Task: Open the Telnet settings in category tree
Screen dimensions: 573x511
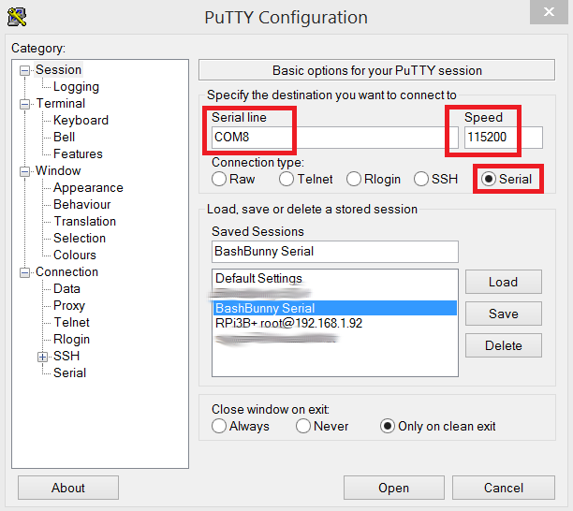Action: click(x=71, y=322)
